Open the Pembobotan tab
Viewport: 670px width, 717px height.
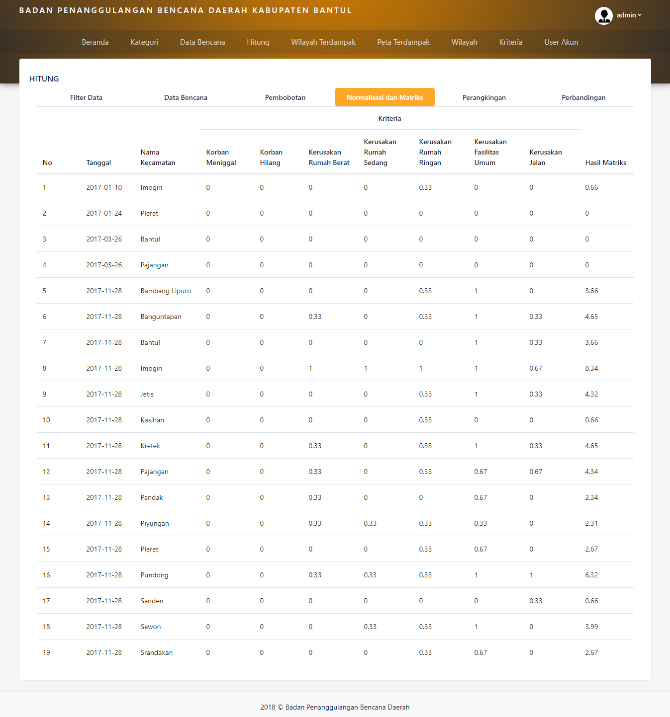coord(285,97)
